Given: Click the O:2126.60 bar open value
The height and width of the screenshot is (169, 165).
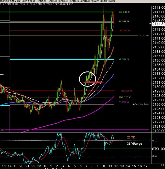Looking at the screenshot, I should [40, 4].
